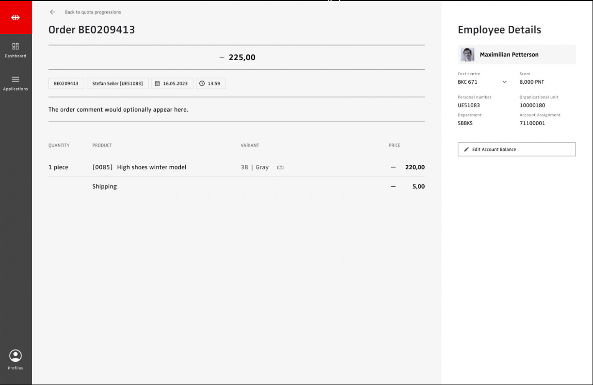The image size is (593, 385).
Task: Click the SBB logo in the sidebar
Action: (16, 17)
